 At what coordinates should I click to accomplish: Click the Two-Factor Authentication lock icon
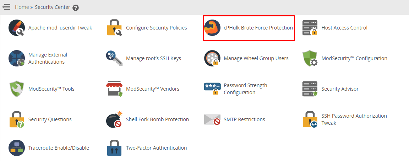pos(114,148)
